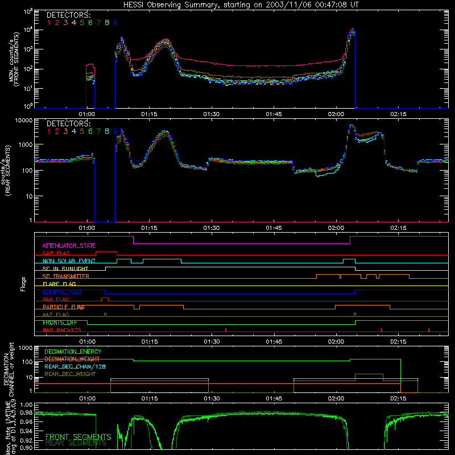Select red detector 1 in front segments legend

49,23
